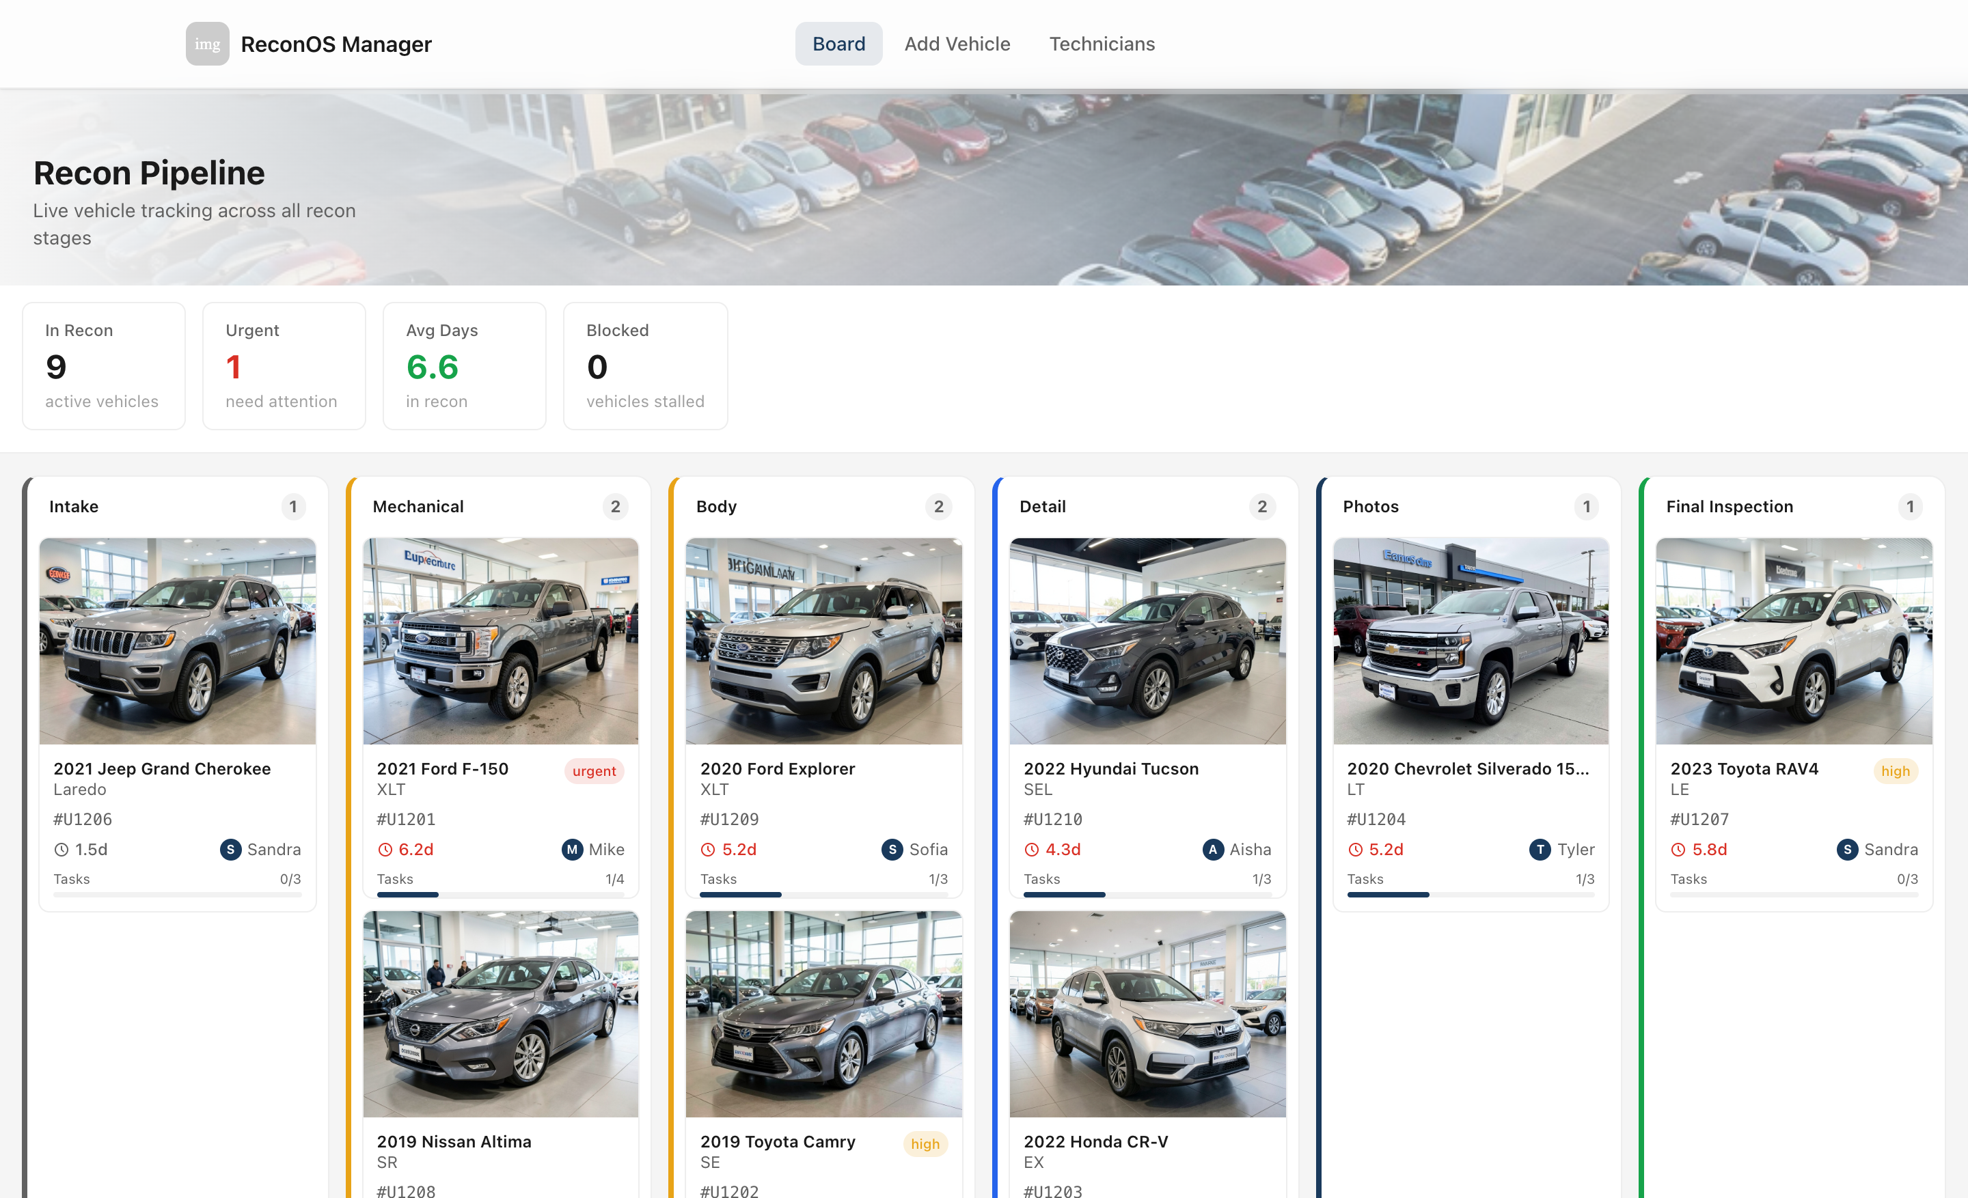This screenshot has height=1198, width=1968.
Task: Click stock number #U1209
Action: 729,819
